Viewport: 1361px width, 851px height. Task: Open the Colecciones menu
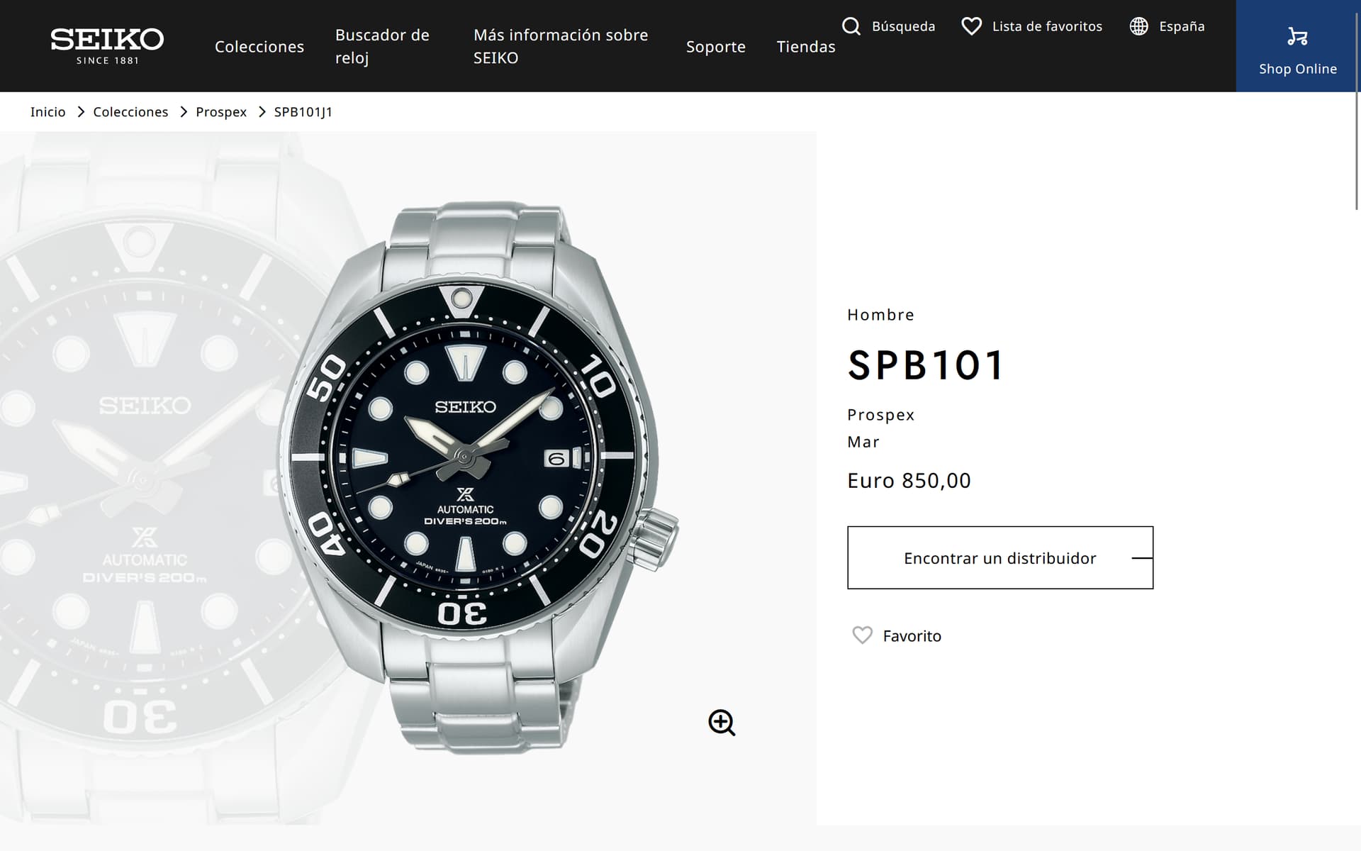[259, 47]
